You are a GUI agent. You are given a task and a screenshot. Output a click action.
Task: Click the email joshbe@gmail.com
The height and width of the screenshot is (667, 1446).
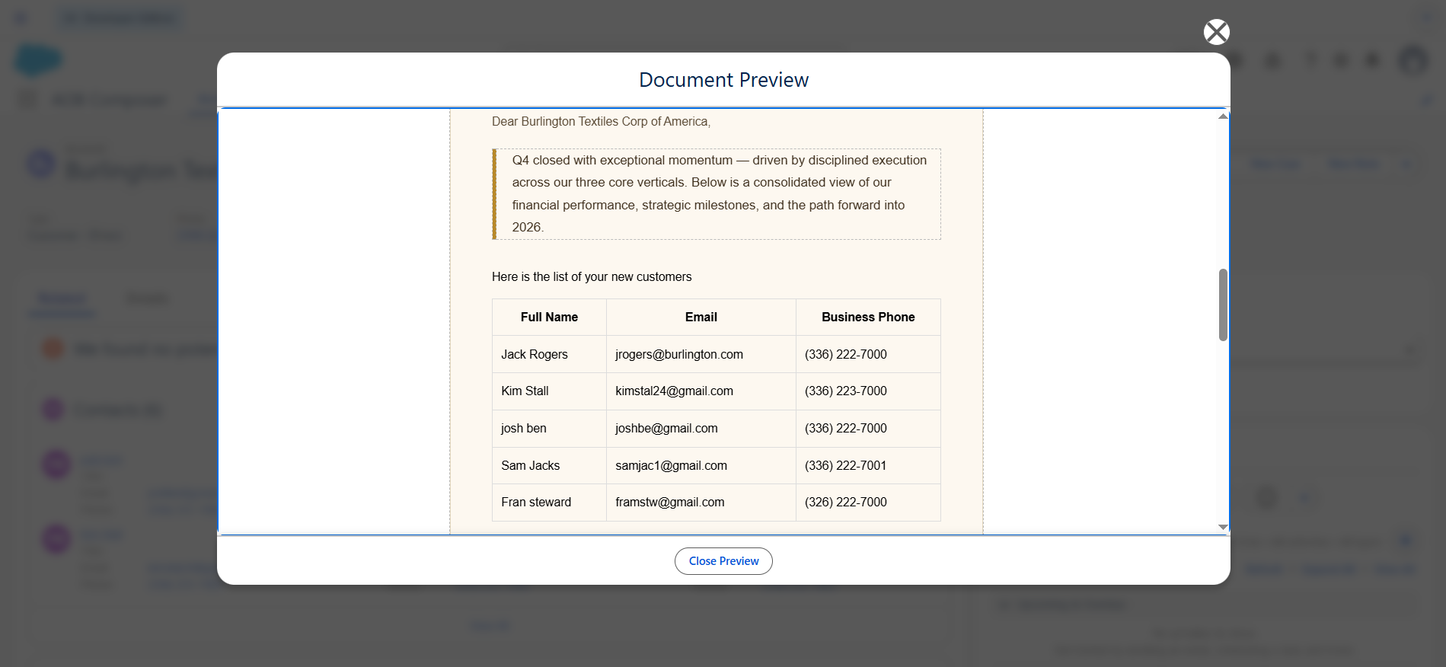(666, 429)
